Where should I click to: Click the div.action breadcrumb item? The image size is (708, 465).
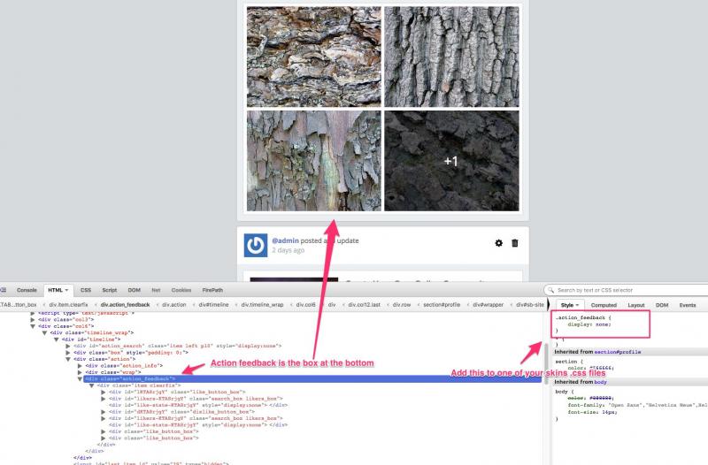(x=173, y=304)
